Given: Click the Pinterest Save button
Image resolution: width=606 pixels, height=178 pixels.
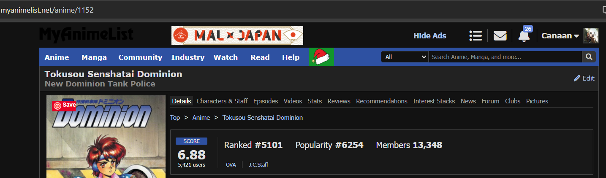Looking at the screenshot, I should click(x=64, y=105).
